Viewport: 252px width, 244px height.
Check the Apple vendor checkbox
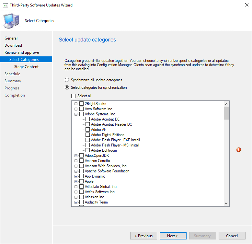(82, 181)
